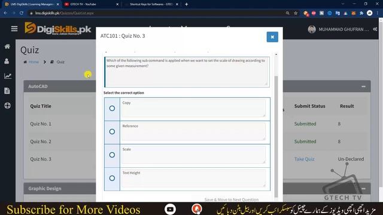Screen dimensions: 383x215
Task: Click the browser back arrow
Action: (5, 13)
